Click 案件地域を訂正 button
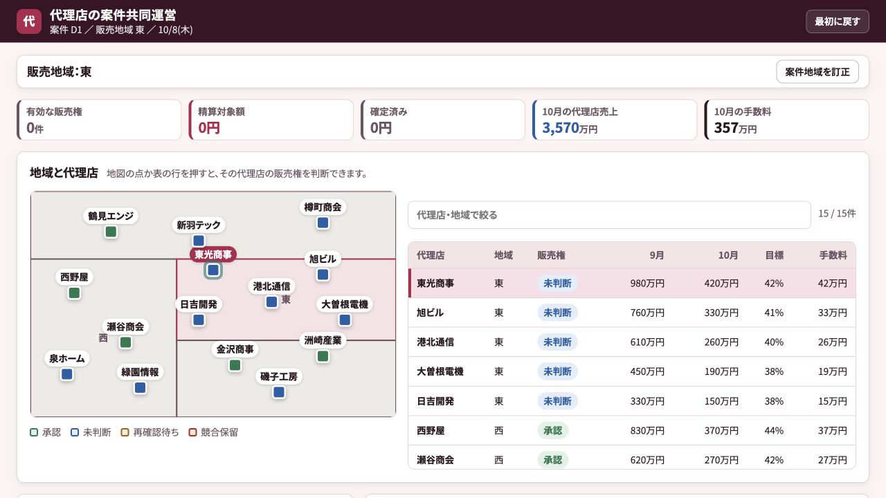886x498 pixels. [817, 72]
